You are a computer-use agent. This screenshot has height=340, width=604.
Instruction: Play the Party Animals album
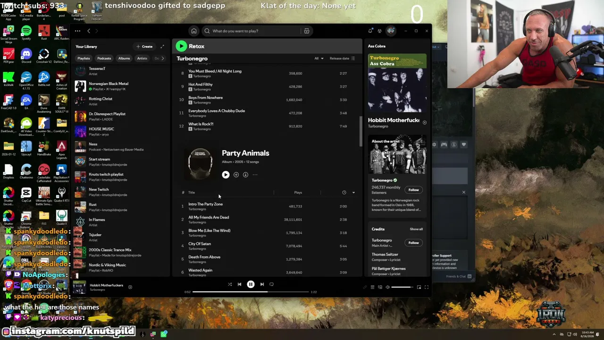point(226,175)
